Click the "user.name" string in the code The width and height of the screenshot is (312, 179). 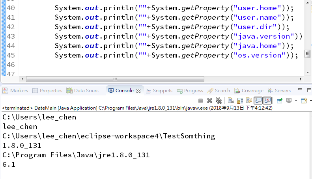[x=257, y=17]
